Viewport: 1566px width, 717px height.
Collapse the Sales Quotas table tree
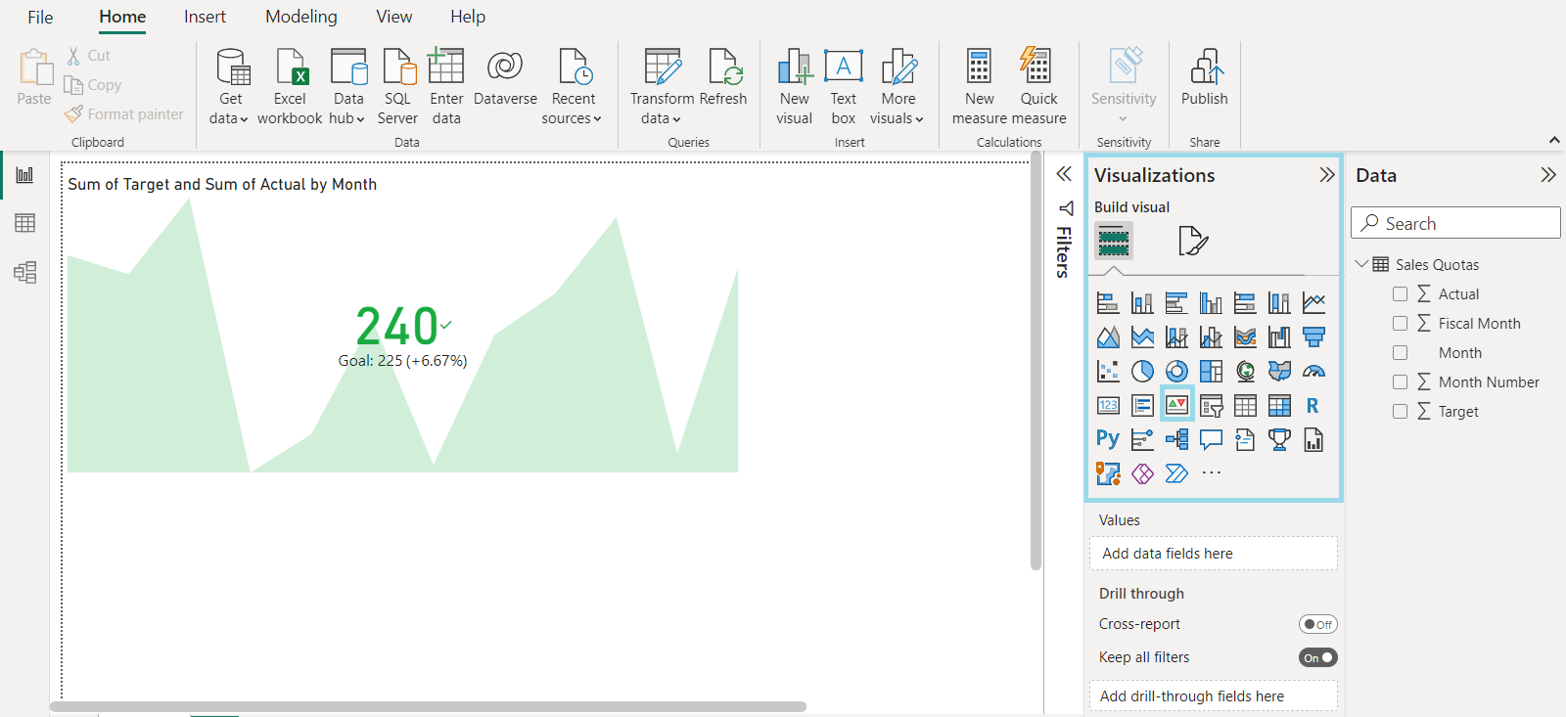tap(1361, 264)
